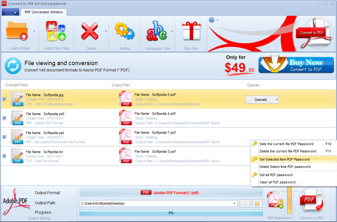Choose Clear all PDF password
The image size is (337, 222).
click(294, 182)
